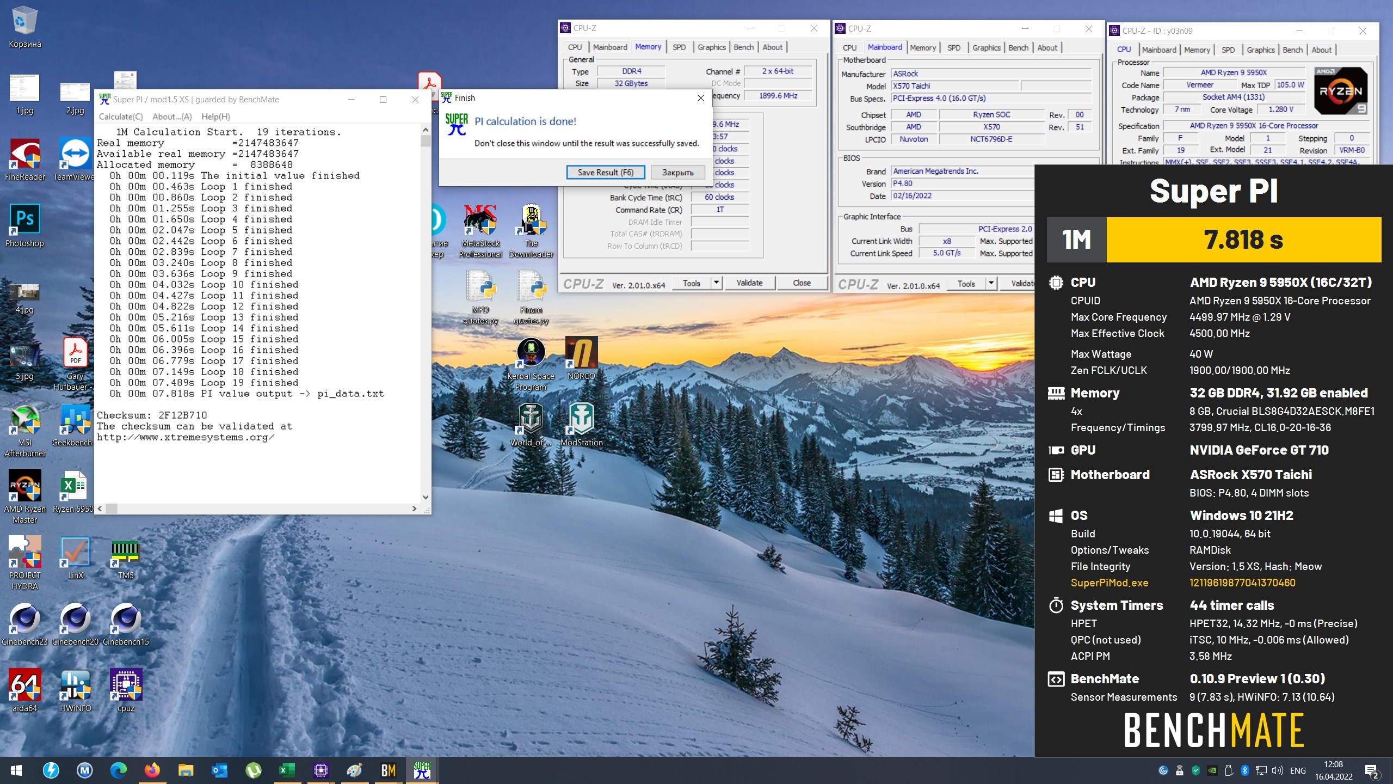
Task: Launch Cinebench23 from the desktop
Action: 24,625
